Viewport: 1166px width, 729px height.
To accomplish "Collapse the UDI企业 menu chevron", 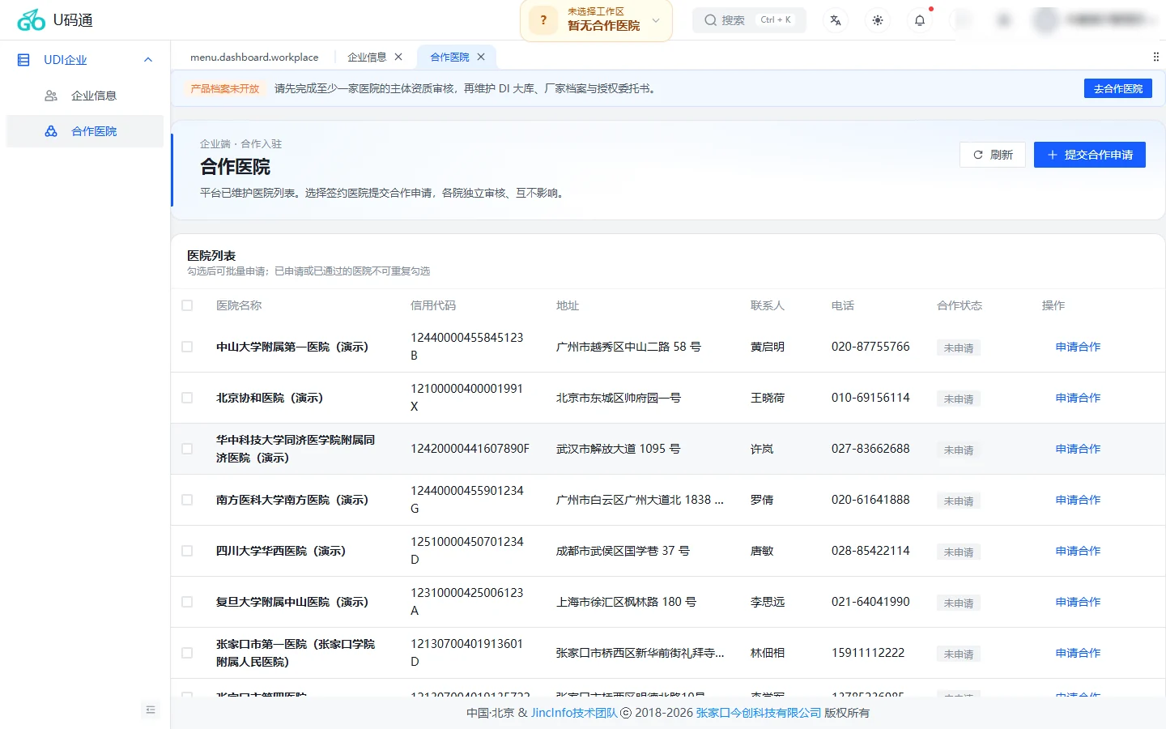I will tap(148, 60).
